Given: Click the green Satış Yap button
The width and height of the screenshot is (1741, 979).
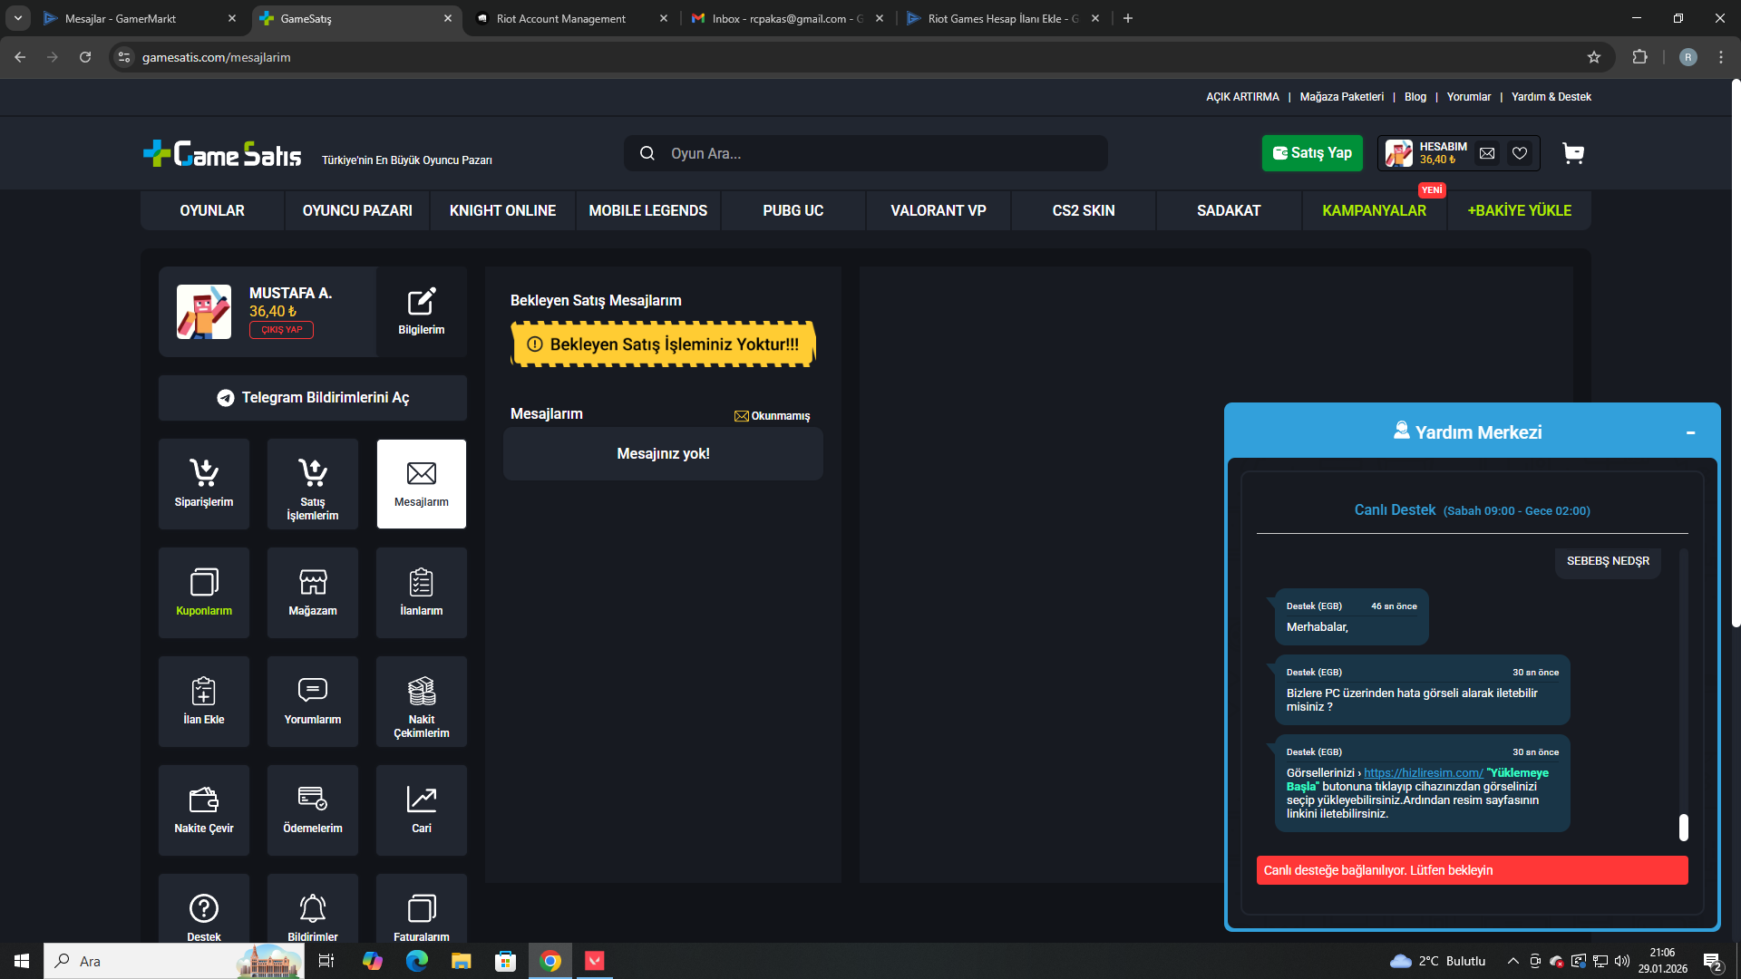Looking at the screenshot, I should coord(1312,153).
